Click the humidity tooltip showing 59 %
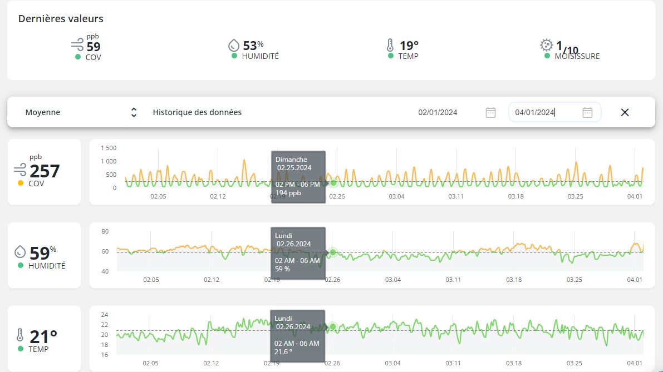 [298, 254]
